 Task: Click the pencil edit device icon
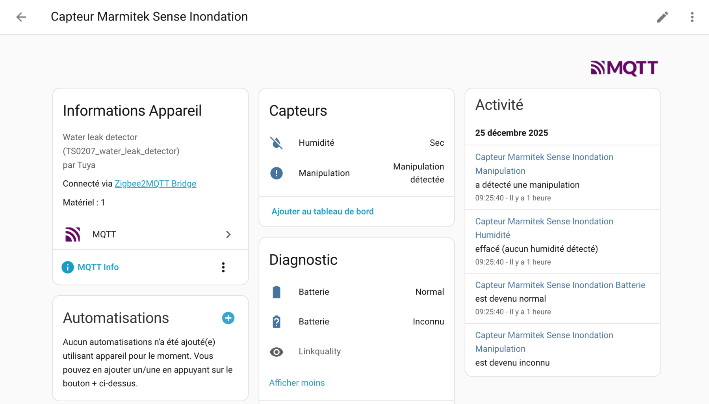point(662,17)
